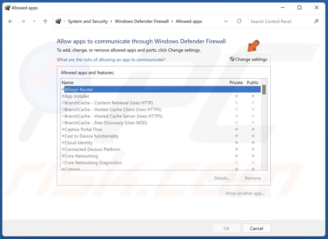Enable BranchCache Content Retrieval name checkbox
The image size is (328, 239).
63,103
